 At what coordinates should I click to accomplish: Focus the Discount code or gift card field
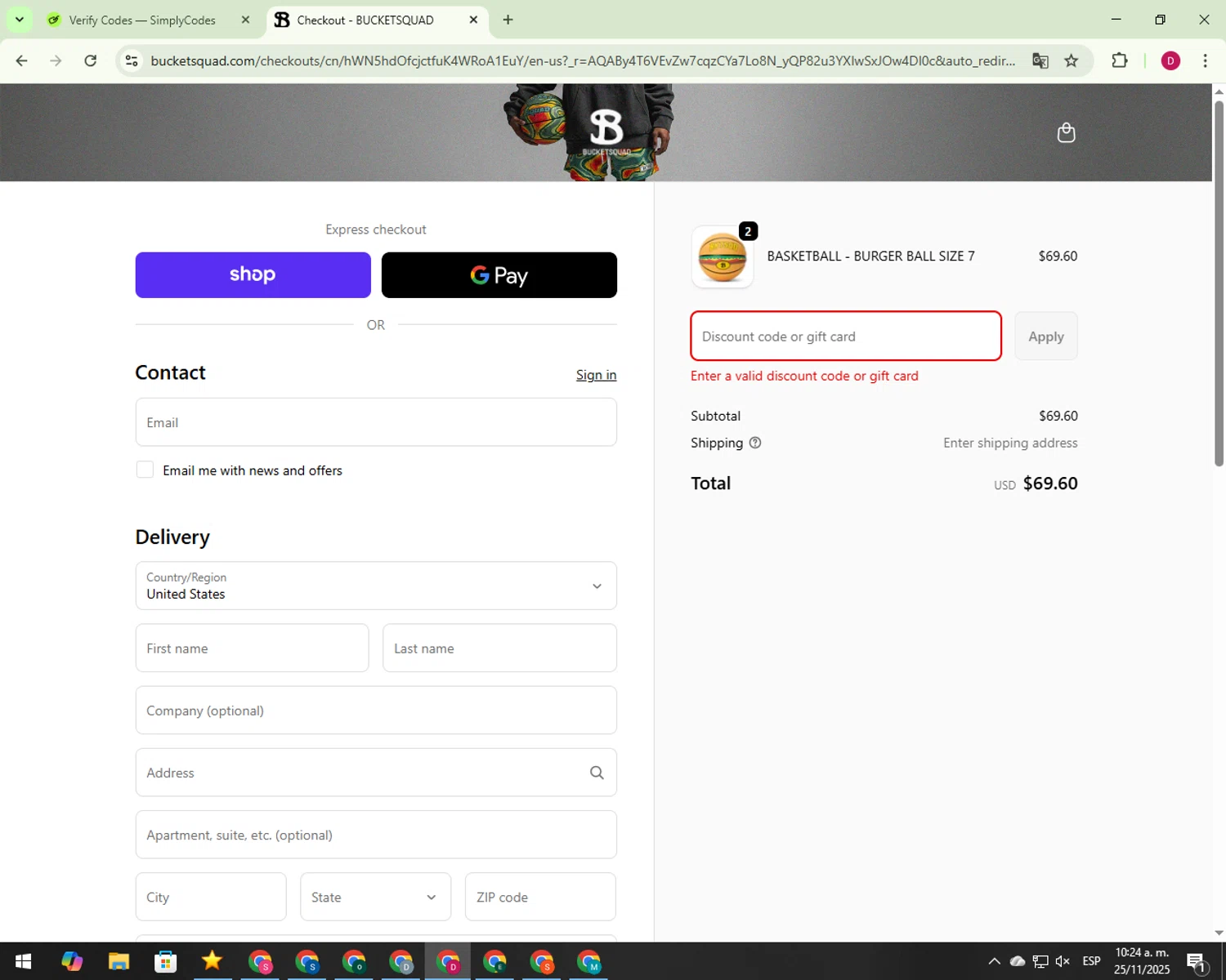point(846,336)
